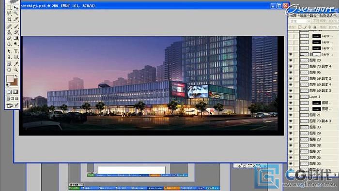Select layer 图层 35
The image size is (339, 191).
(319, 163)
